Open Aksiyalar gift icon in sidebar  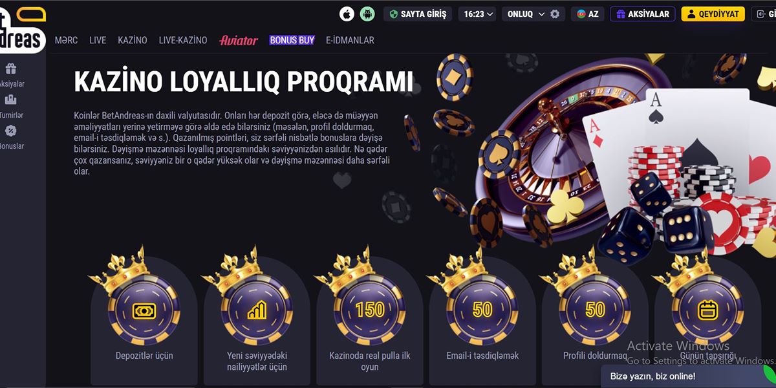click(x=10, y=69)
